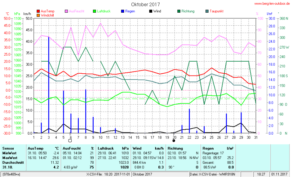Viewport: 292px width, 177px height.
Task: Click the Oktober 2017 chart title
Action: click(x=146, y=4)
